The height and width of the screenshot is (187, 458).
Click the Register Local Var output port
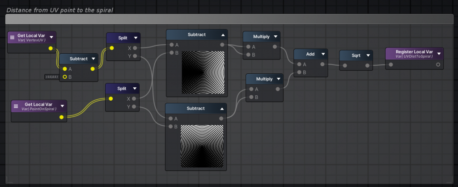click(x=438, y=65)
